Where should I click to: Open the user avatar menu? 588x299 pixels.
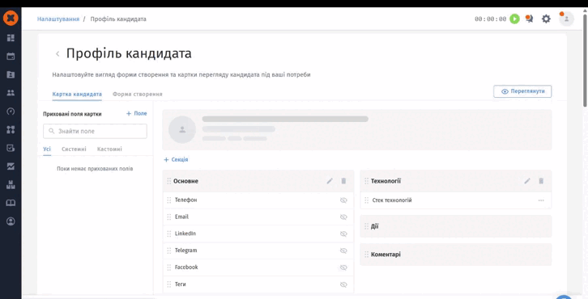pos(566,19)
